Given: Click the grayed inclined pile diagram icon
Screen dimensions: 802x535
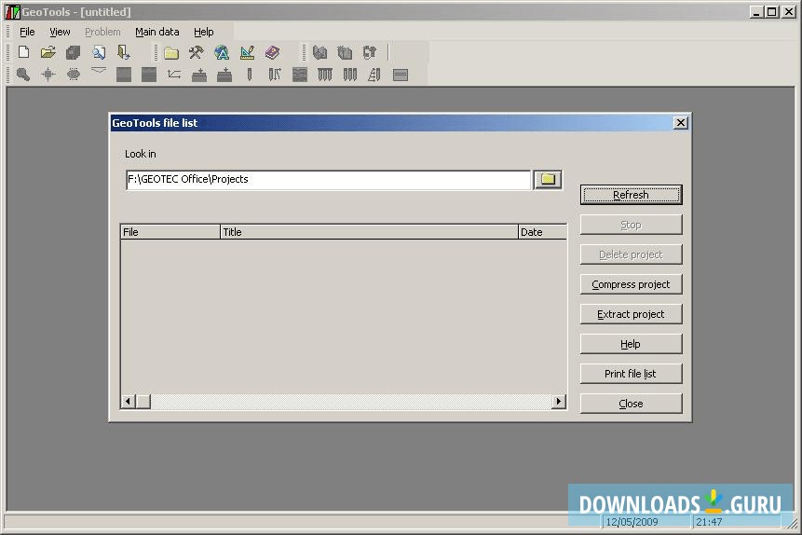Looking at the screenshot, I should [x=374, y=75].
